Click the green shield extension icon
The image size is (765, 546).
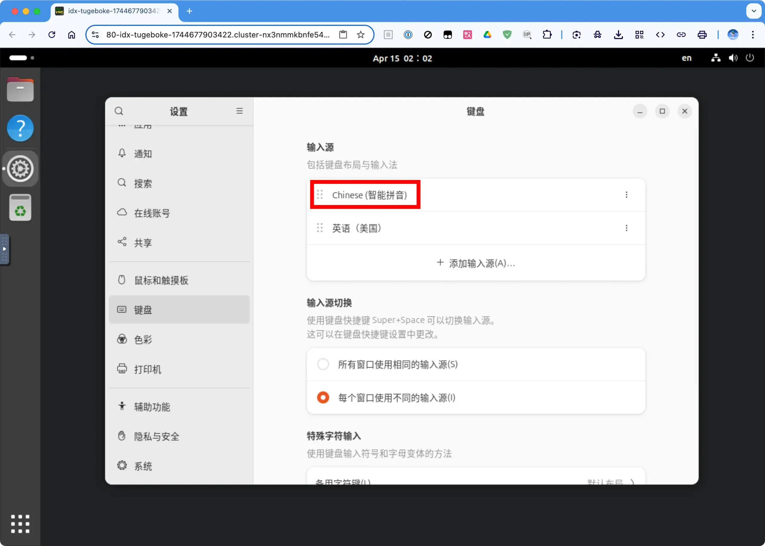(507, 35)
